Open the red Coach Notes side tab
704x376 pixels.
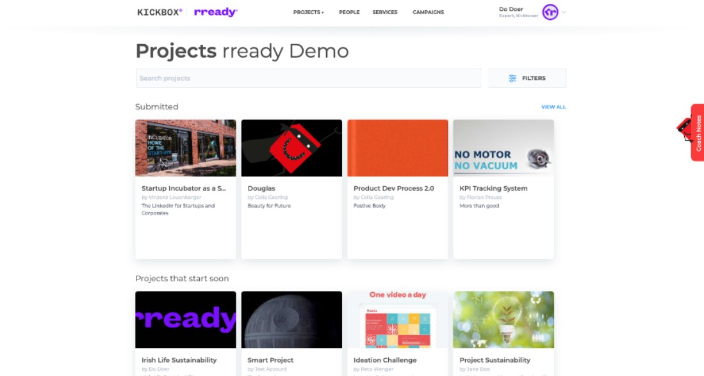coord(698,133)
